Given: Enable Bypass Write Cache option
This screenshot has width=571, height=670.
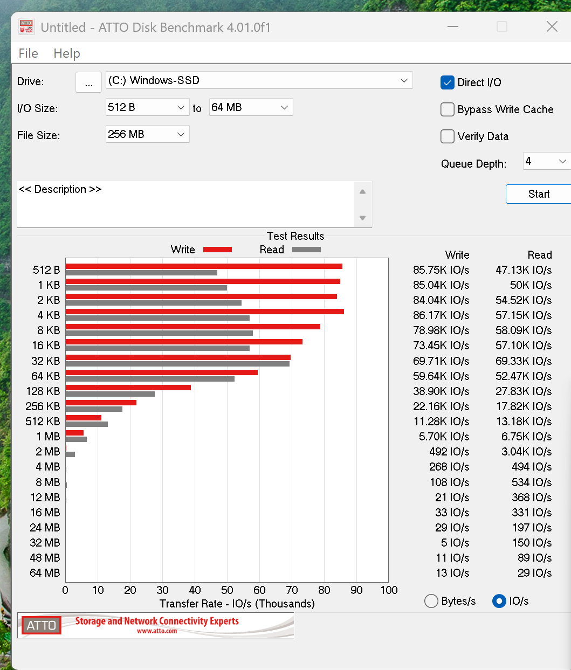Looking at the screenshot, I should pos(448,109).
